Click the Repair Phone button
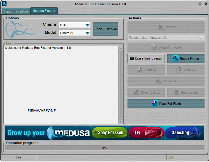 tap(186, 59)
